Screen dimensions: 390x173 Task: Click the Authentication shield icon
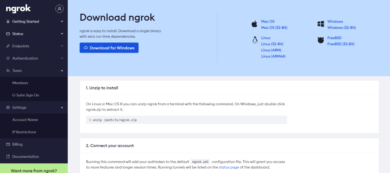[8, 58]
